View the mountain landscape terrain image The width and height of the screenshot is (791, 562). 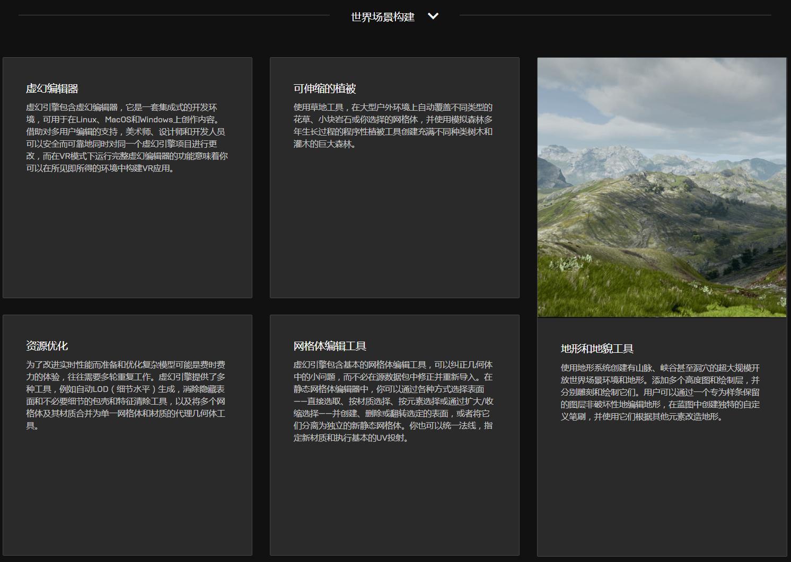[x=662, y=188]
